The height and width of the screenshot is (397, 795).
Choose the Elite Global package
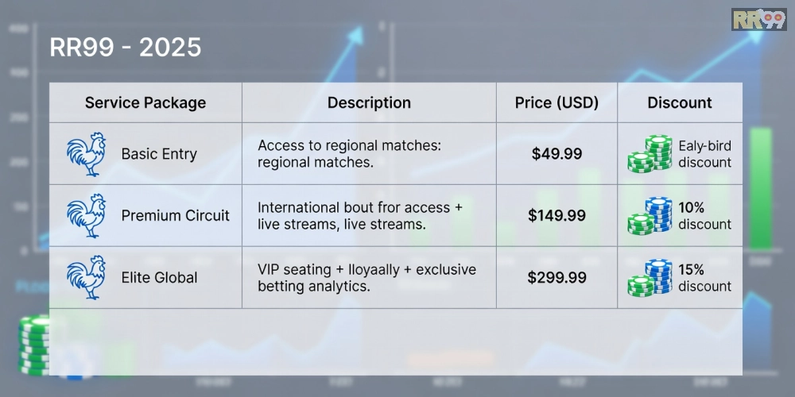click(160, 277)
